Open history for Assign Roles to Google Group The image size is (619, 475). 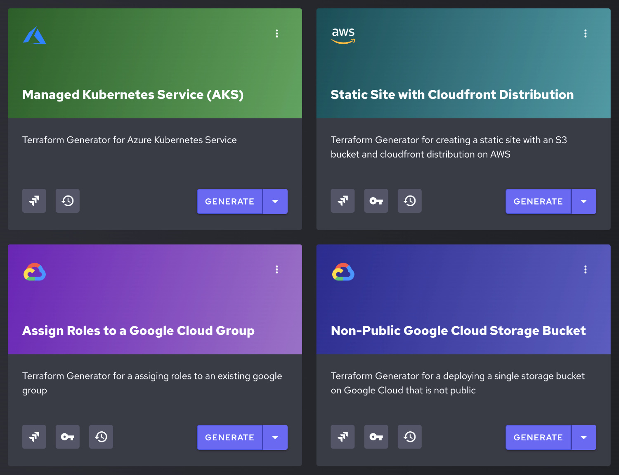point(101,437)
